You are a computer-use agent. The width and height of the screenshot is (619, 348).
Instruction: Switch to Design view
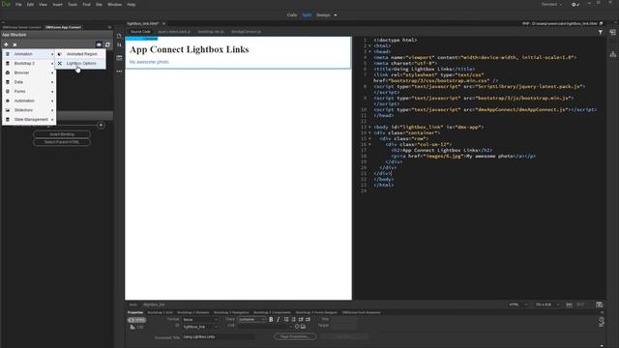click(x=323, y=15)
